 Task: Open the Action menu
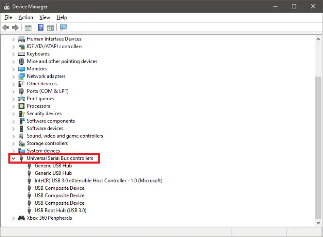click(25, 17)
